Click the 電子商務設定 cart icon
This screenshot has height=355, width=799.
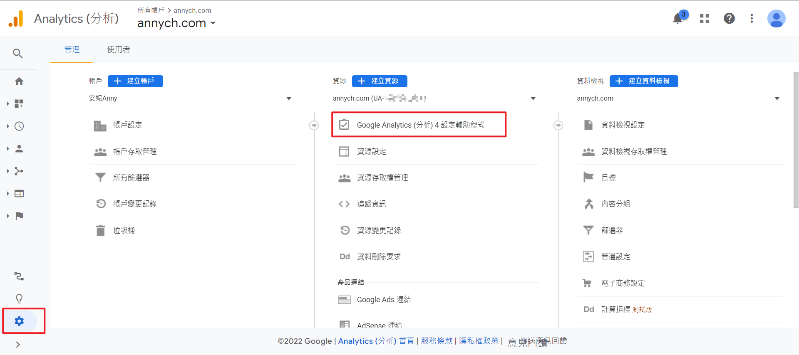[587, 283]
